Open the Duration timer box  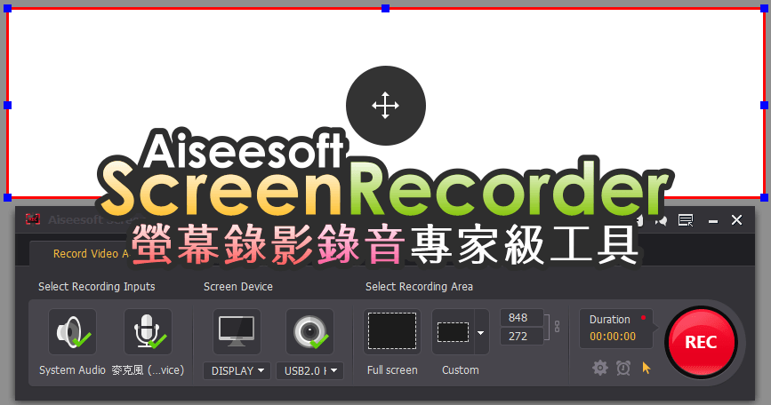tap(616, 329)
